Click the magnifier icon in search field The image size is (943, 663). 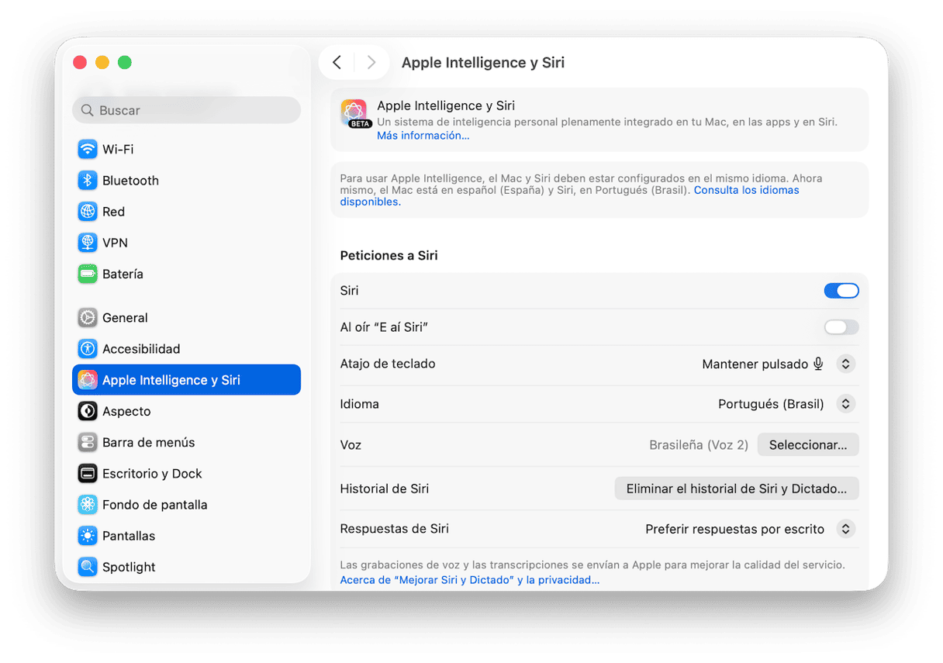tap(88, 110)
